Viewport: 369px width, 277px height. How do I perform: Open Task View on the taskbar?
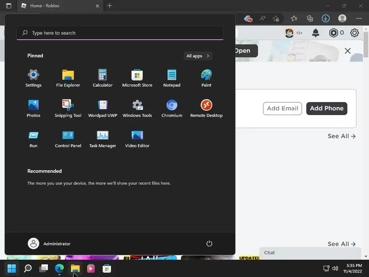tap(44, 268)
